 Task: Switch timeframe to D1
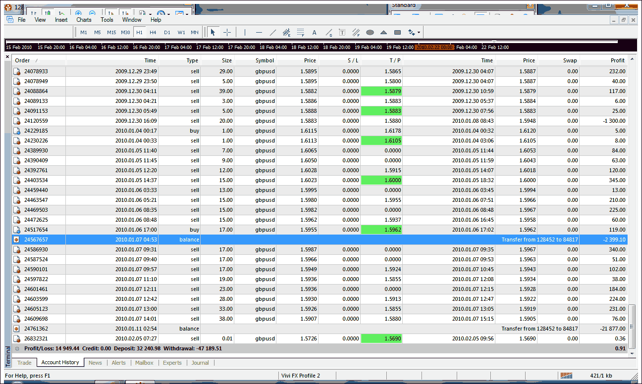point(167,33)
